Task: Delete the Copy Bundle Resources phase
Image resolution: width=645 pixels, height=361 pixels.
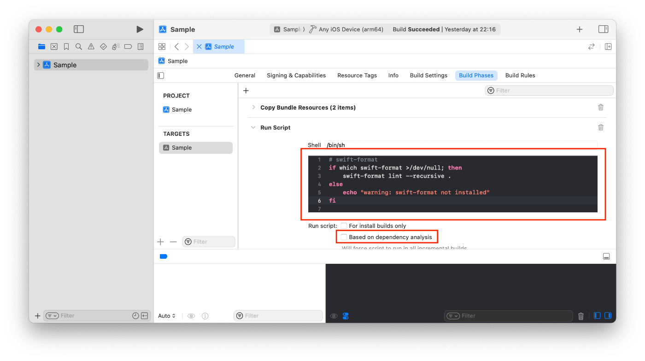Action: pyautogui.click(x=601, y=107)
